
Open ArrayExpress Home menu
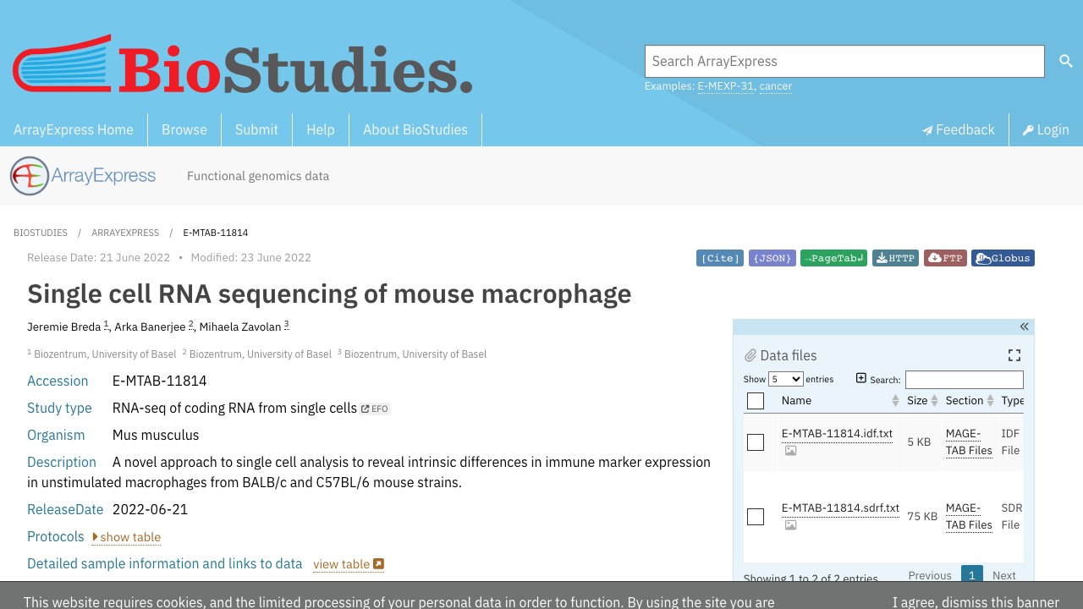74,129
